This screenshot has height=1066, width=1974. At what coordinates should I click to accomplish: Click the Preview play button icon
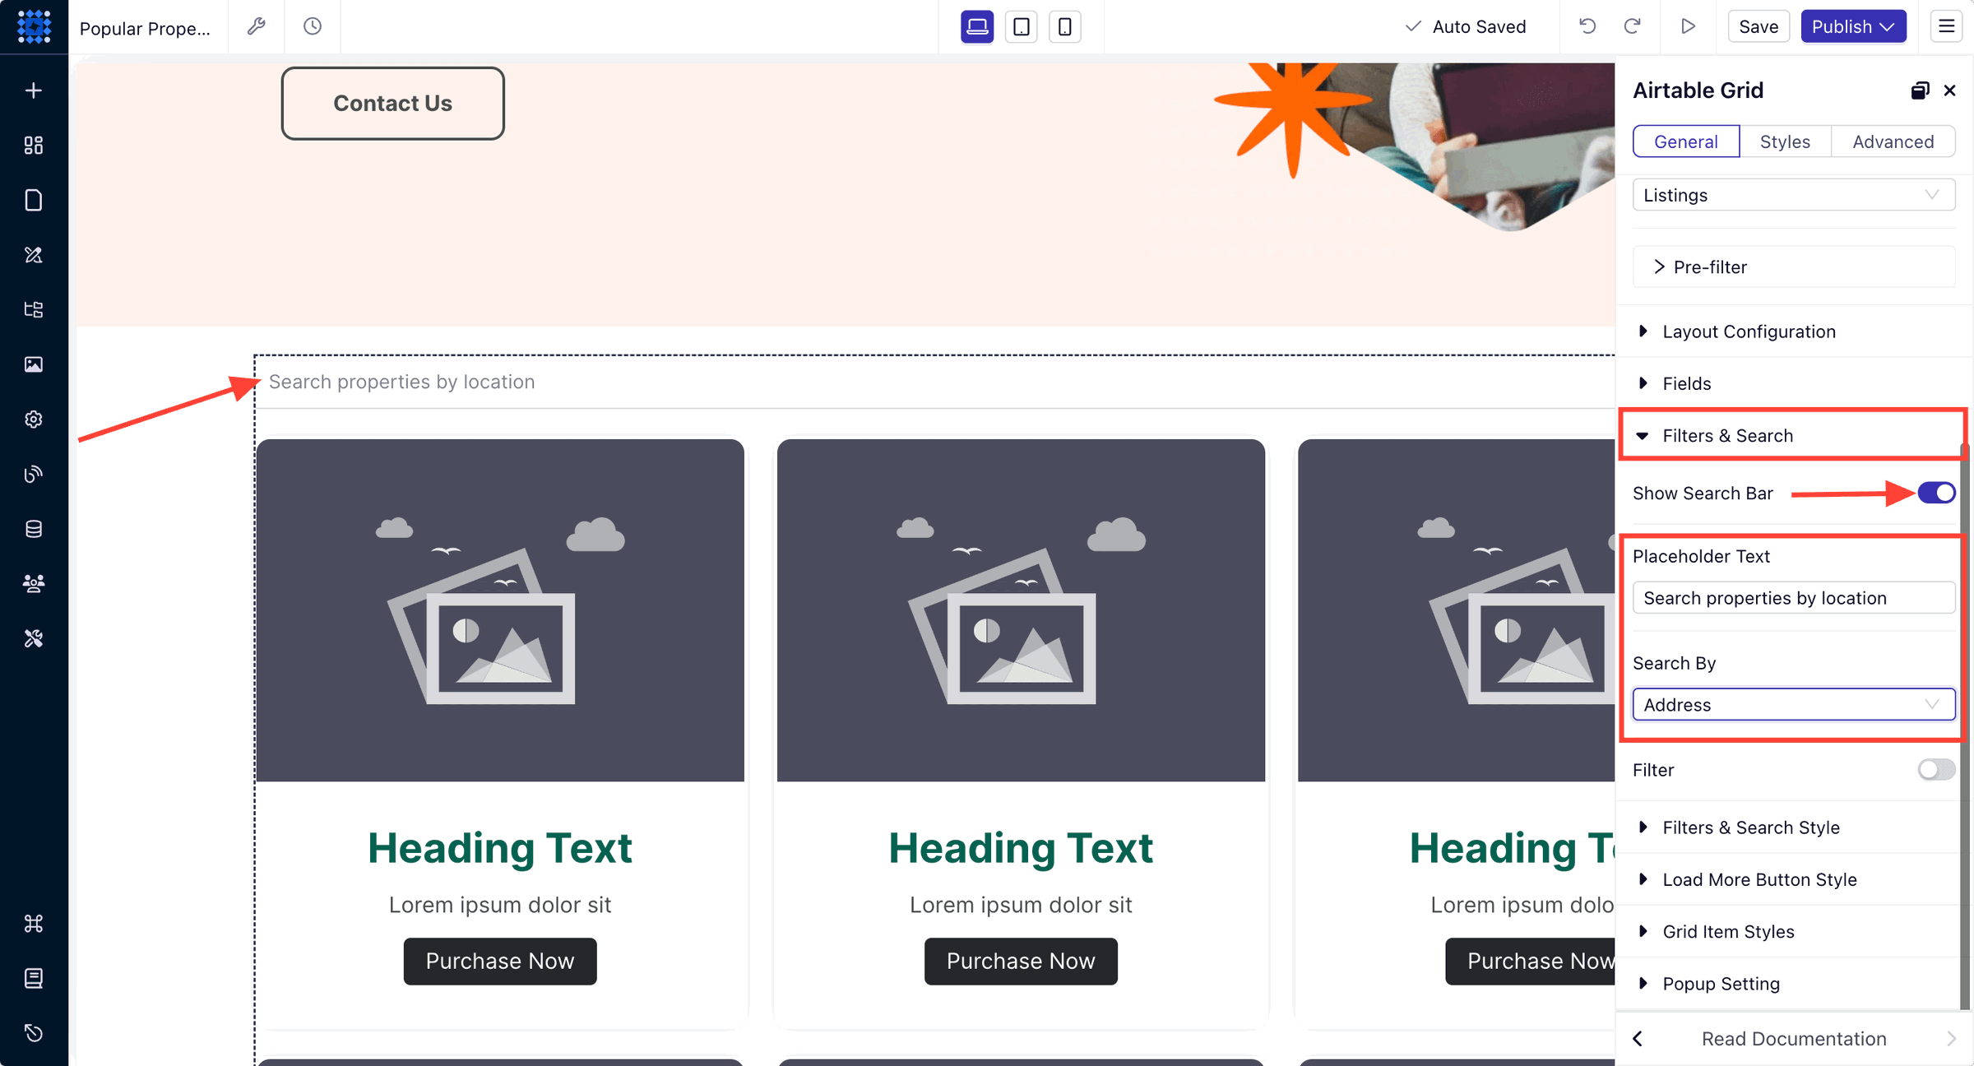pos(1688,25)
